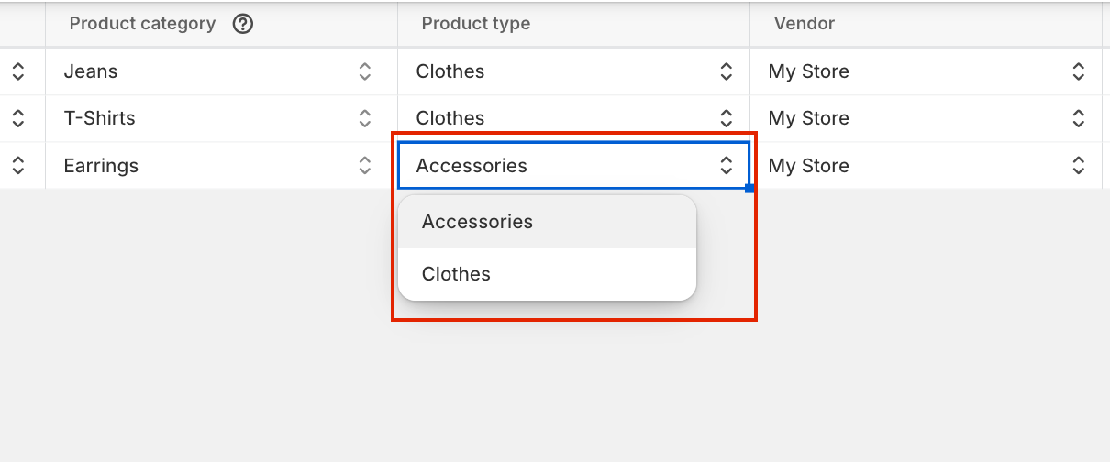Open vendor dropdown for Jeans row

tap(1079, 71)
